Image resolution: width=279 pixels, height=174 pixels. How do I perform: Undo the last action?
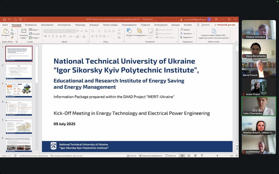click(x=9, y=19)
